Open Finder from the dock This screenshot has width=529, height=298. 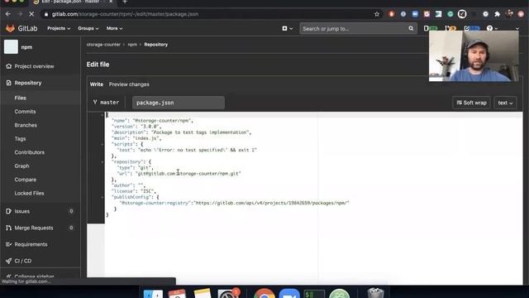tap(153, 294)
